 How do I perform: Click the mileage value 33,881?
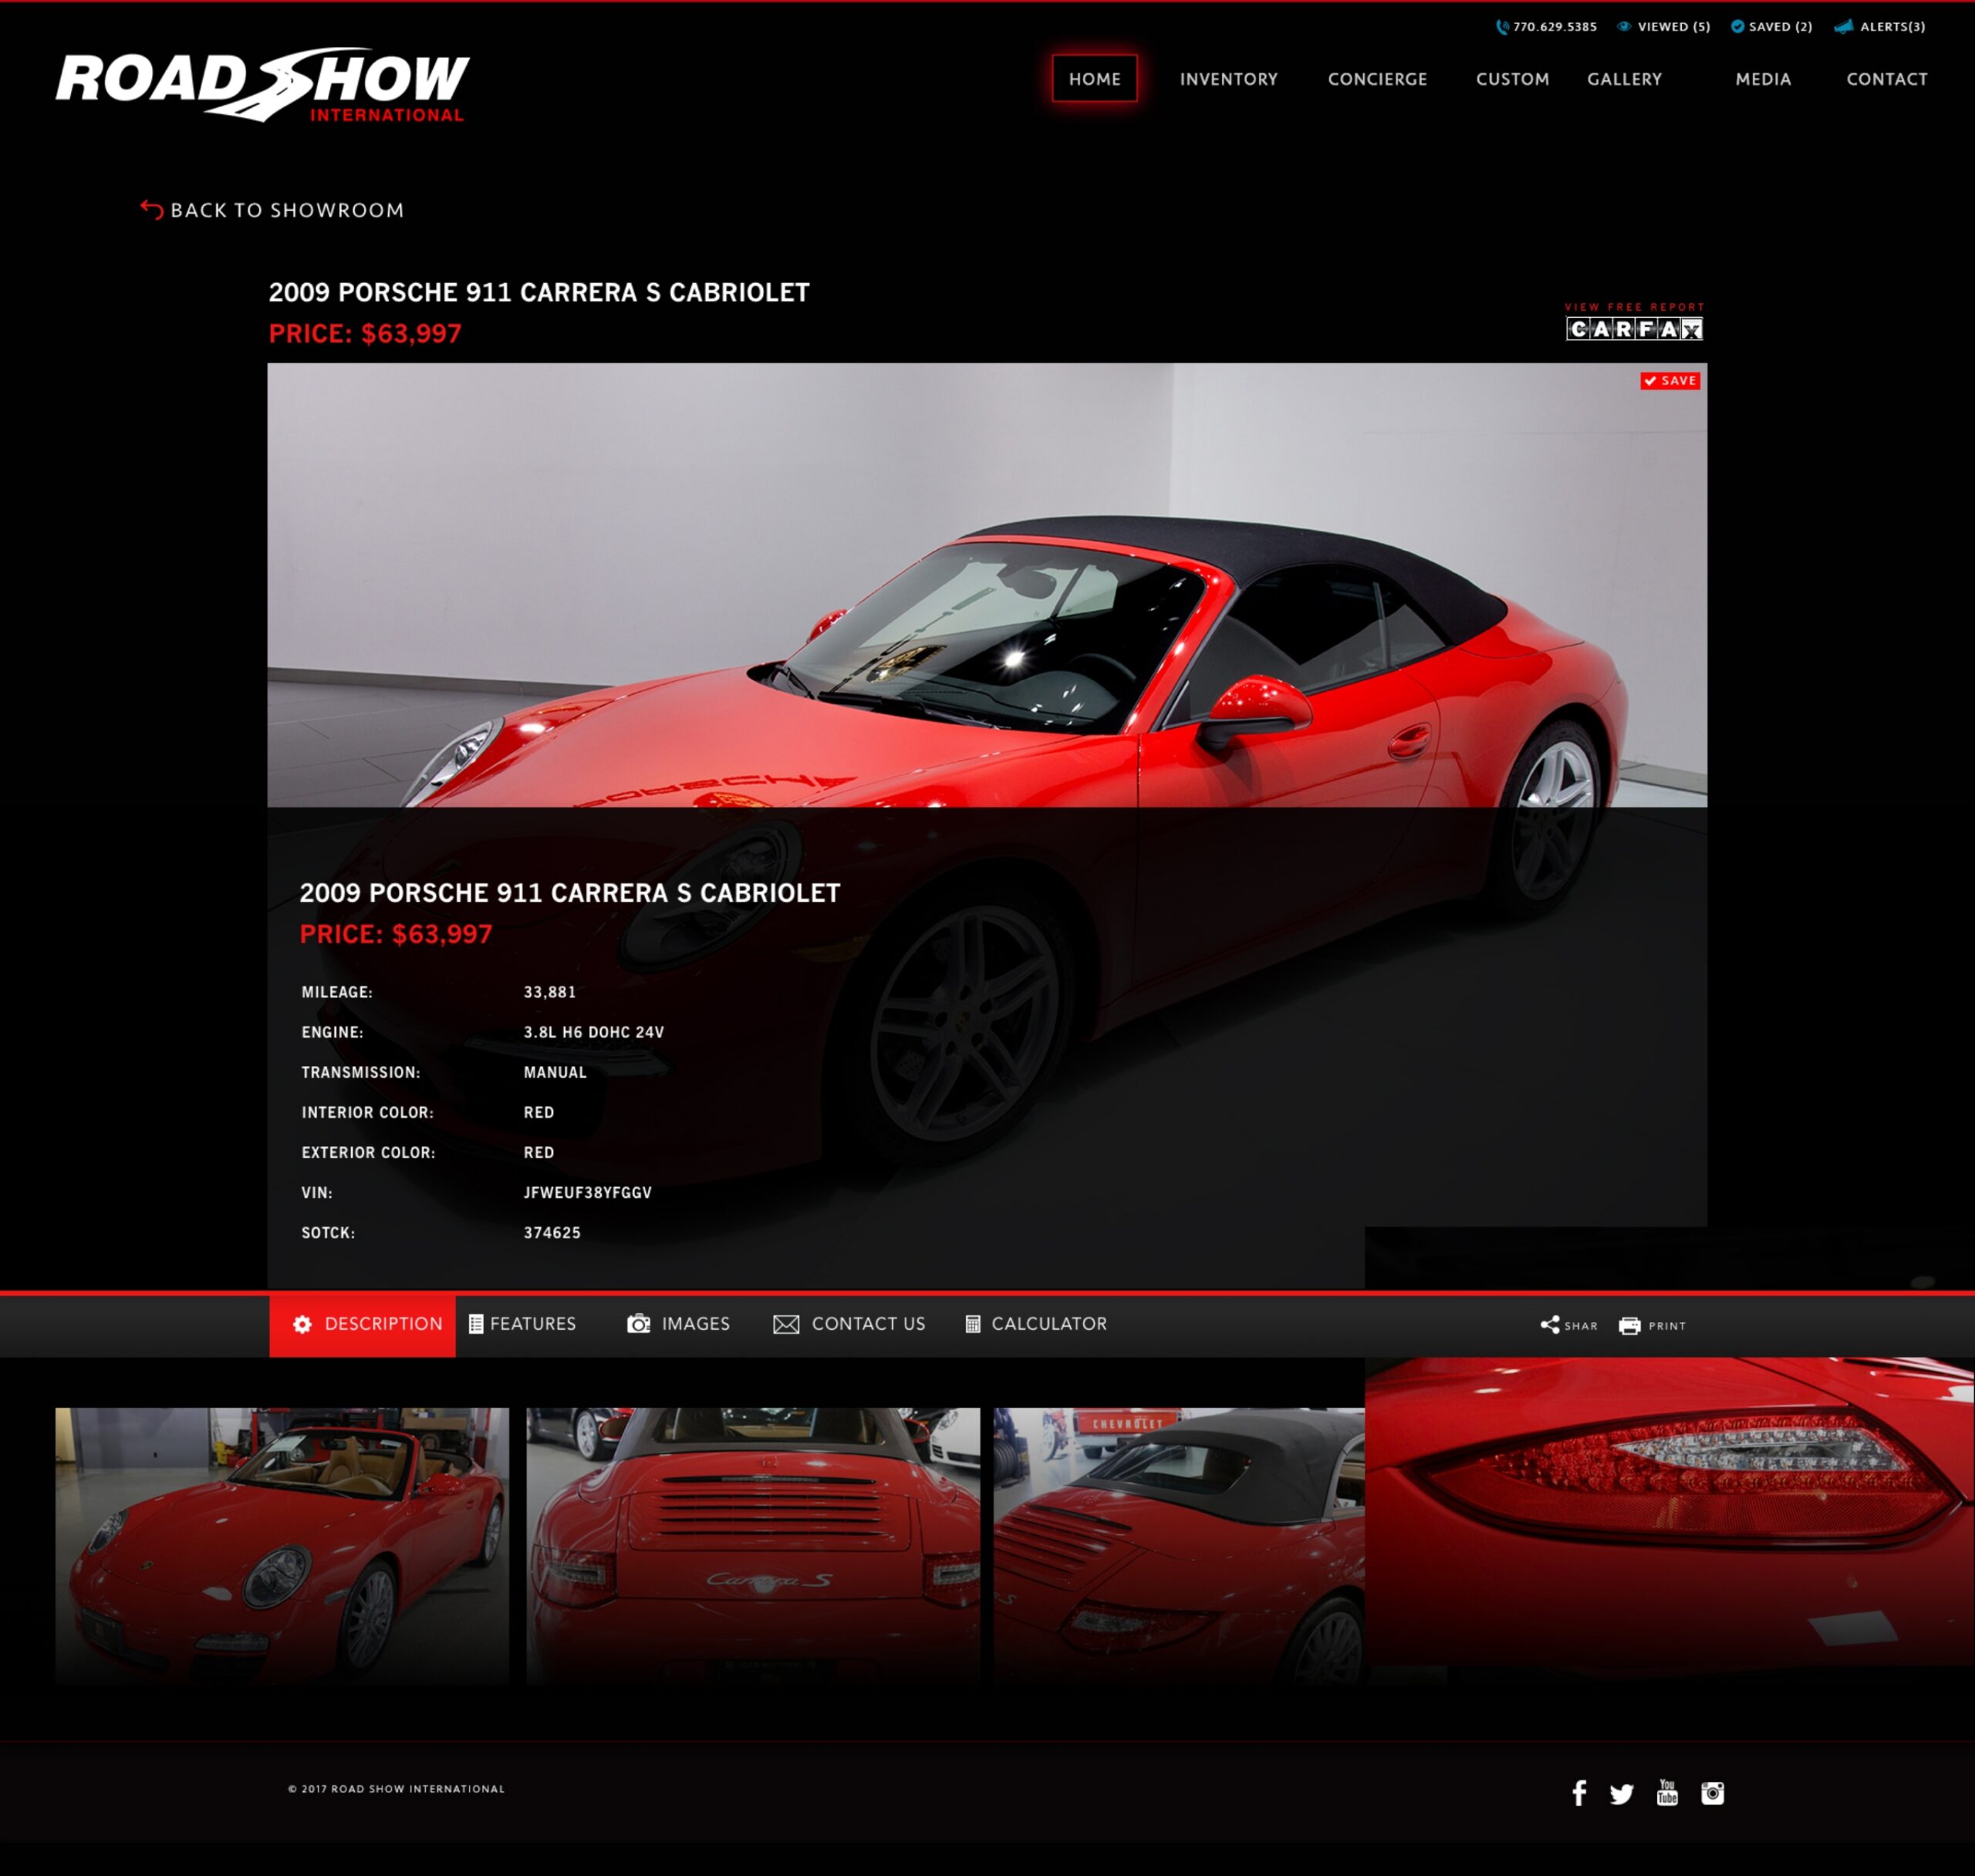point(550,992)
